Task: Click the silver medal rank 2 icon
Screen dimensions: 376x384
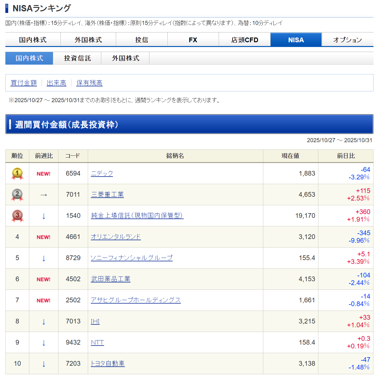Action: [17, 195]
